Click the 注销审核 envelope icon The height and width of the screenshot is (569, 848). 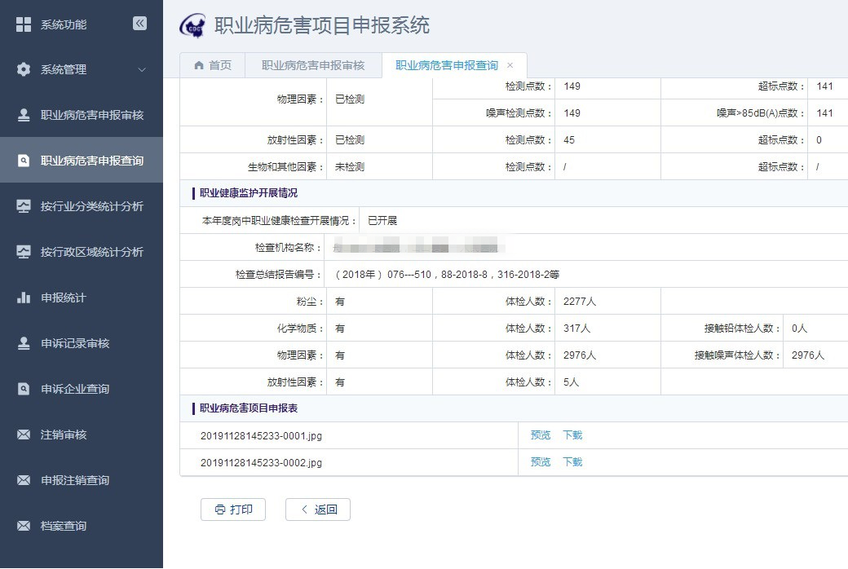tap(24, 434)
